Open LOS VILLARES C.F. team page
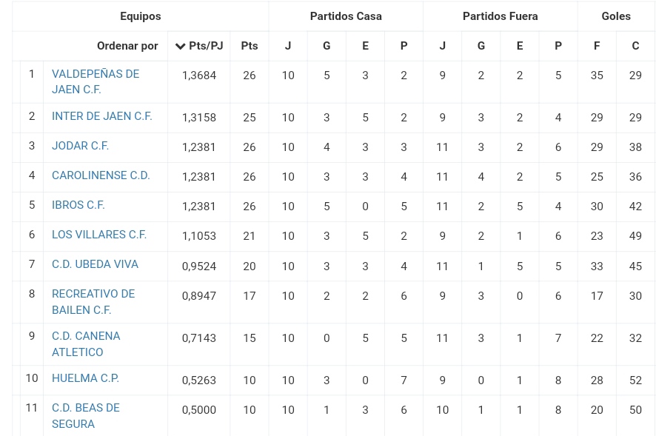Screen dimensions: 656x436 click(99, 235)
